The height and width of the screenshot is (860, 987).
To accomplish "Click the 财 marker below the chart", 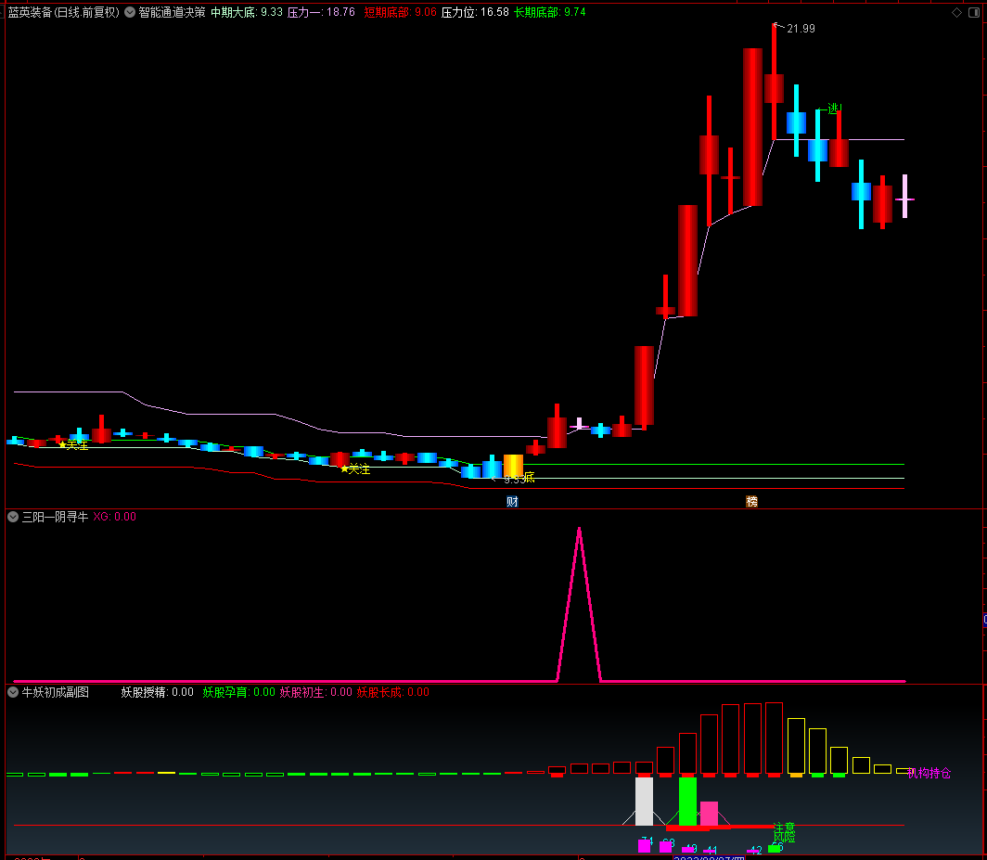I will pos(512,501).
